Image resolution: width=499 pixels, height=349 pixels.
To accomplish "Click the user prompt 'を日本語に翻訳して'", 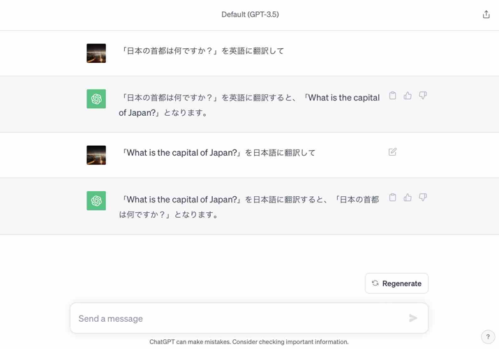I will tap(218, 153).
